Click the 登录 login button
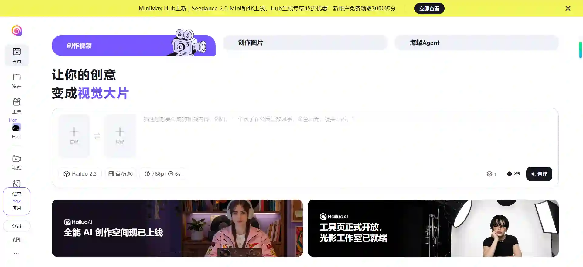 pyautogui.click(x=17, y=226)
